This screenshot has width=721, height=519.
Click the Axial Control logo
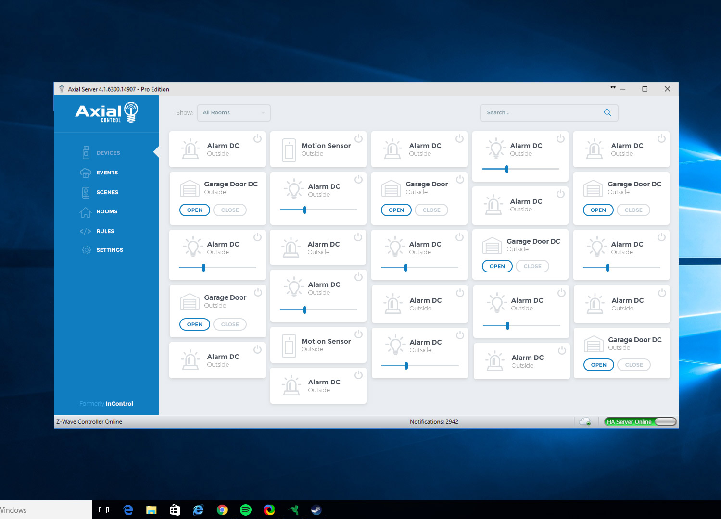click(106, 113)
